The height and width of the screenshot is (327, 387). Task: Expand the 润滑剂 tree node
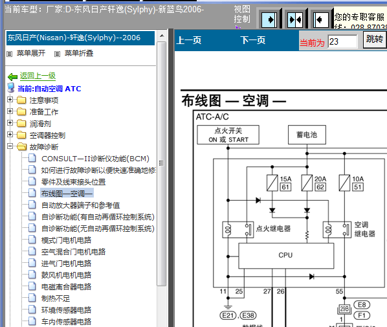(x=10, y=123)
